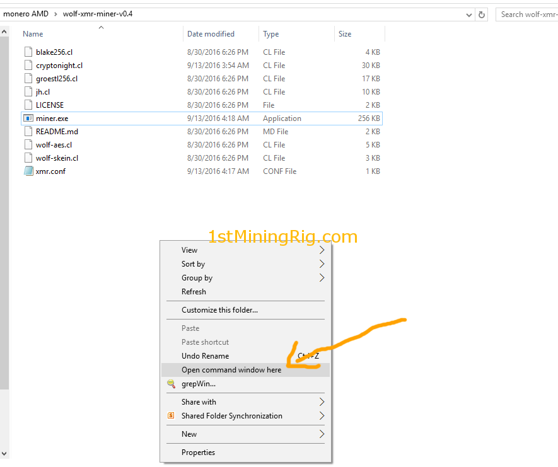Click the Application type cell
558x467 pixels.
[x=282, y=118]
